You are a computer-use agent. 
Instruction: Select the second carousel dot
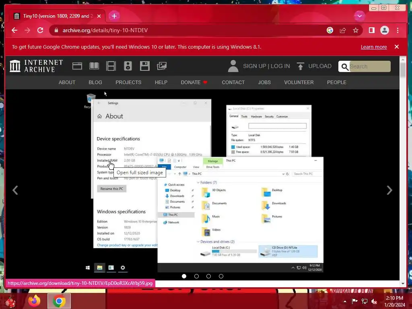tap(196, 276)
